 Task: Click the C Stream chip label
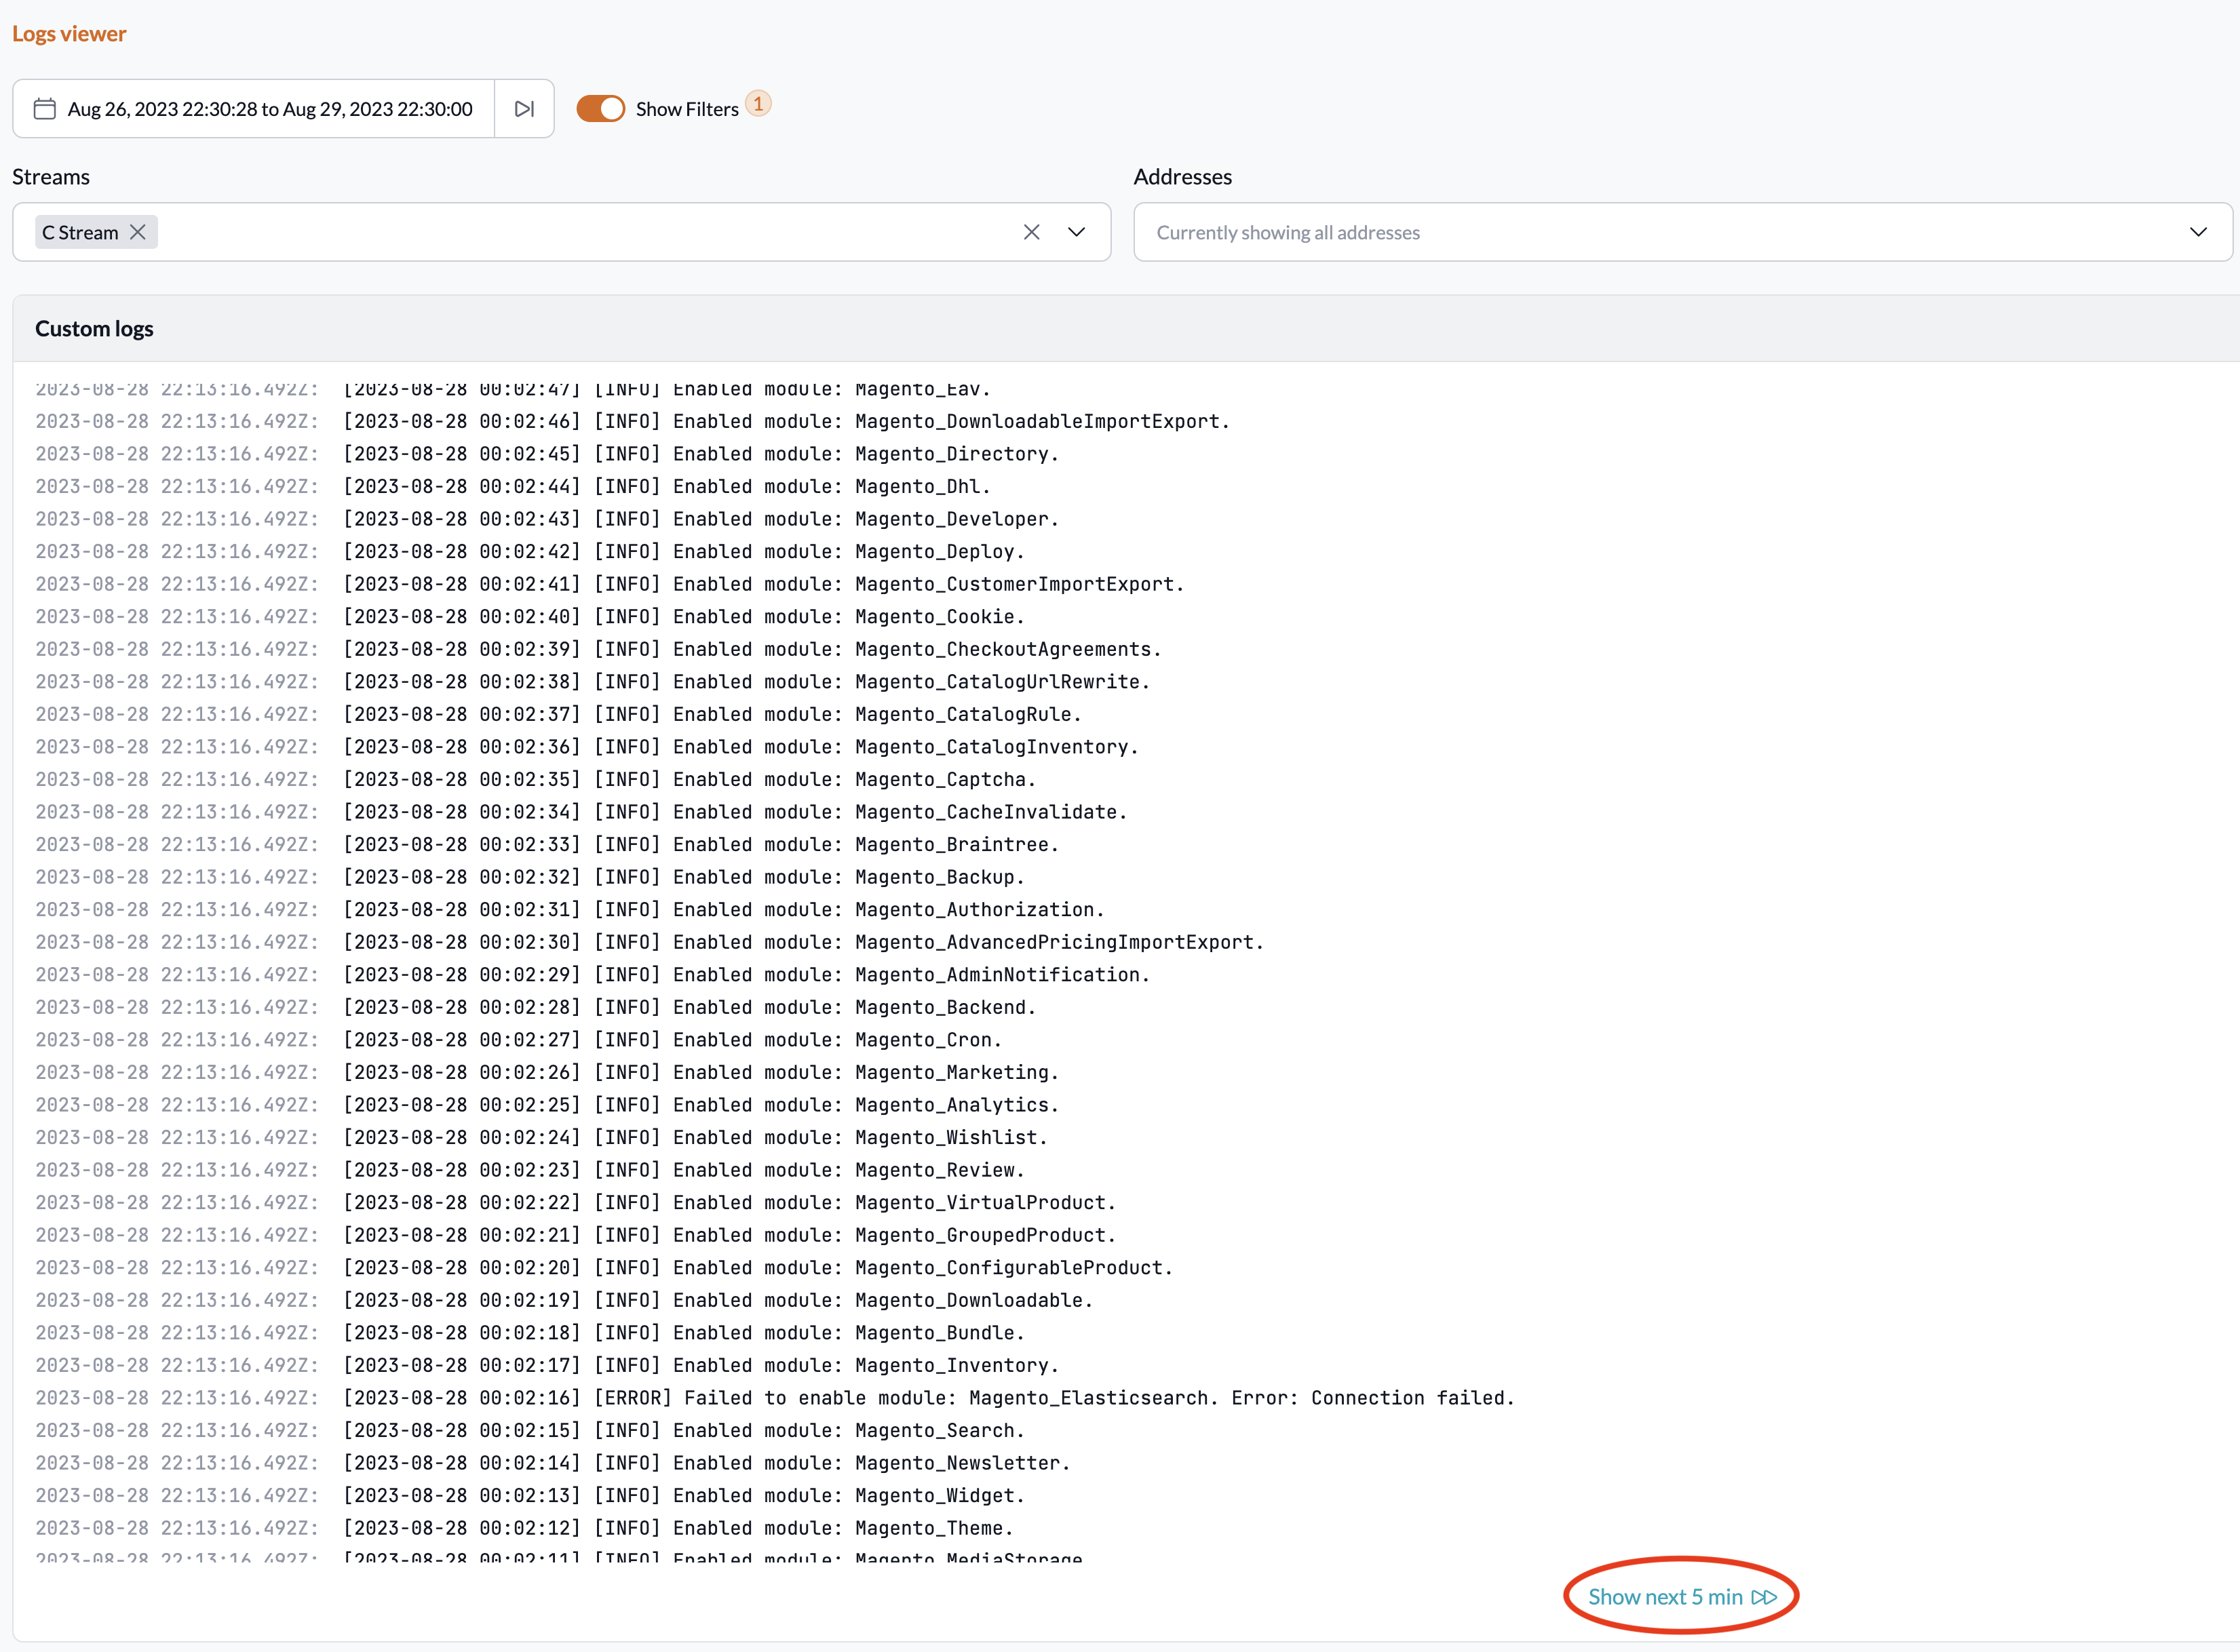tap(80, 233)
